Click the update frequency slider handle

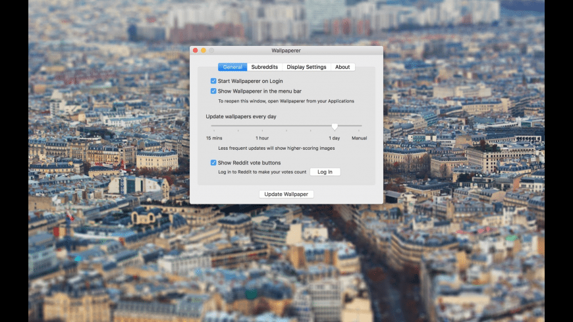[x=335, y=126]
